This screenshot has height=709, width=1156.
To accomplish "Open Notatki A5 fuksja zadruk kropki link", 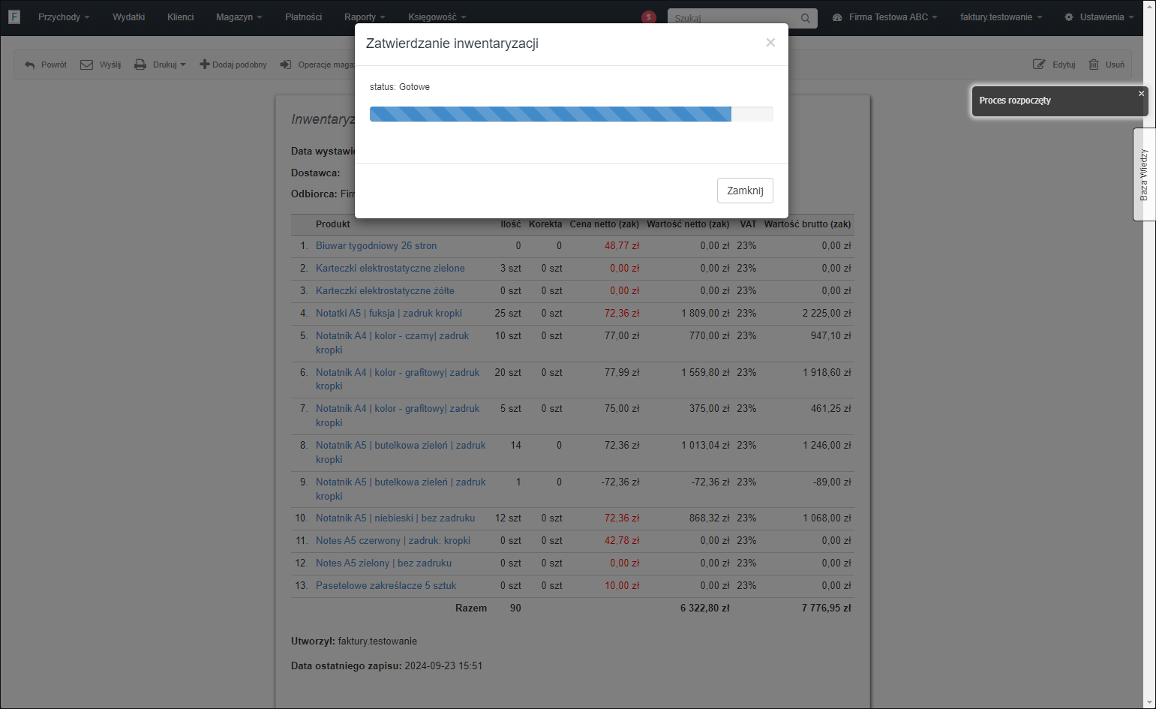I will 389,314.
